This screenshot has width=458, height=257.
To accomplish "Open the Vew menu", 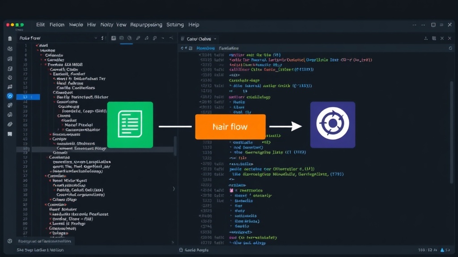I will pyautogui.click(x=121, y=25).
